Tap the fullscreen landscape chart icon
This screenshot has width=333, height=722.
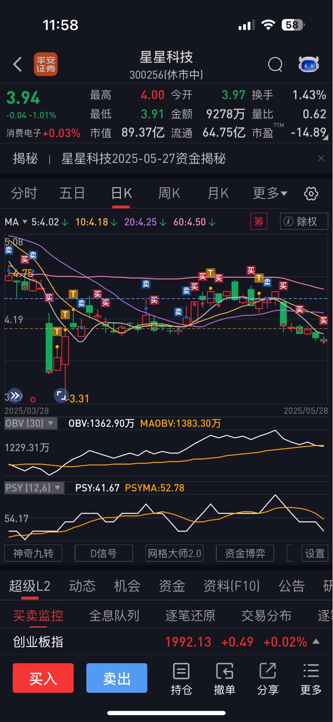point(61,395)
